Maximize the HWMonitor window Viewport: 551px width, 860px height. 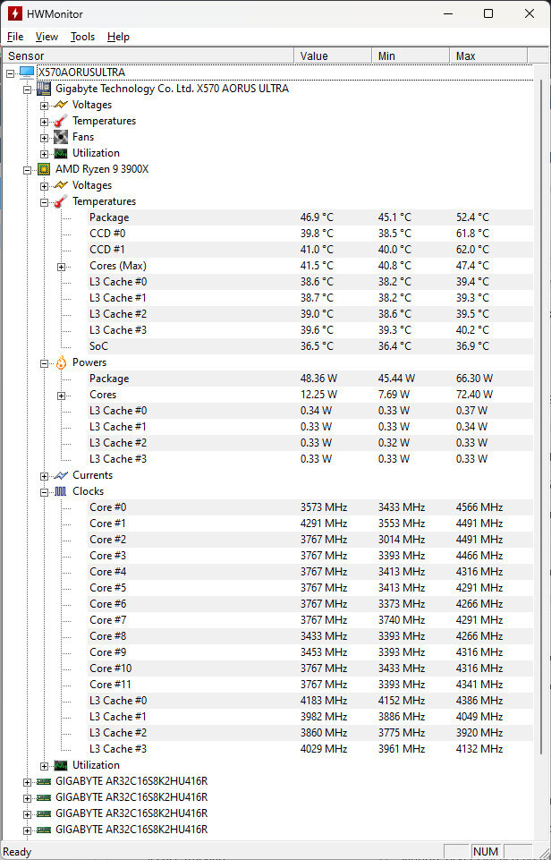(488, 13)
